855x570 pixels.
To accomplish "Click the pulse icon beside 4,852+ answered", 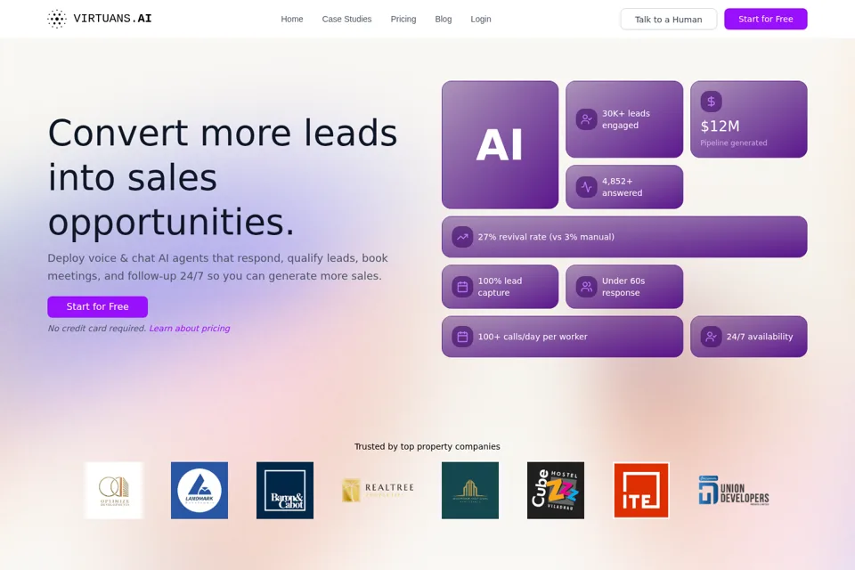I will click(x=586, y=187).
